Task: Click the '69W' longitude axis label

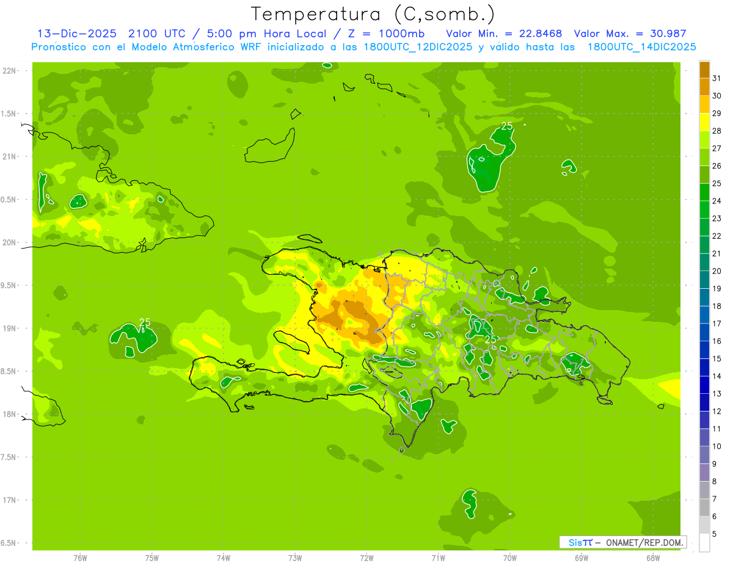Action: (581, 558)
